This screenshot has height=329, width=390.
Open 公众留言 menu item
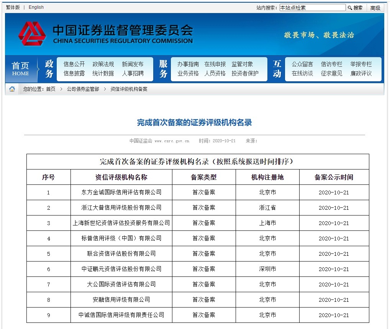(302, 64)
